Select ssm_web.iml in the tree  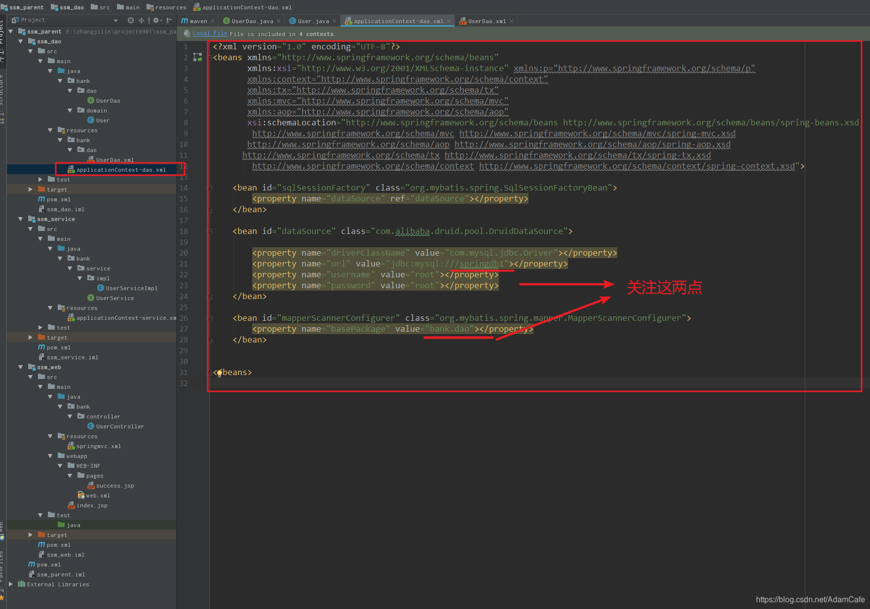click(66, 555)
